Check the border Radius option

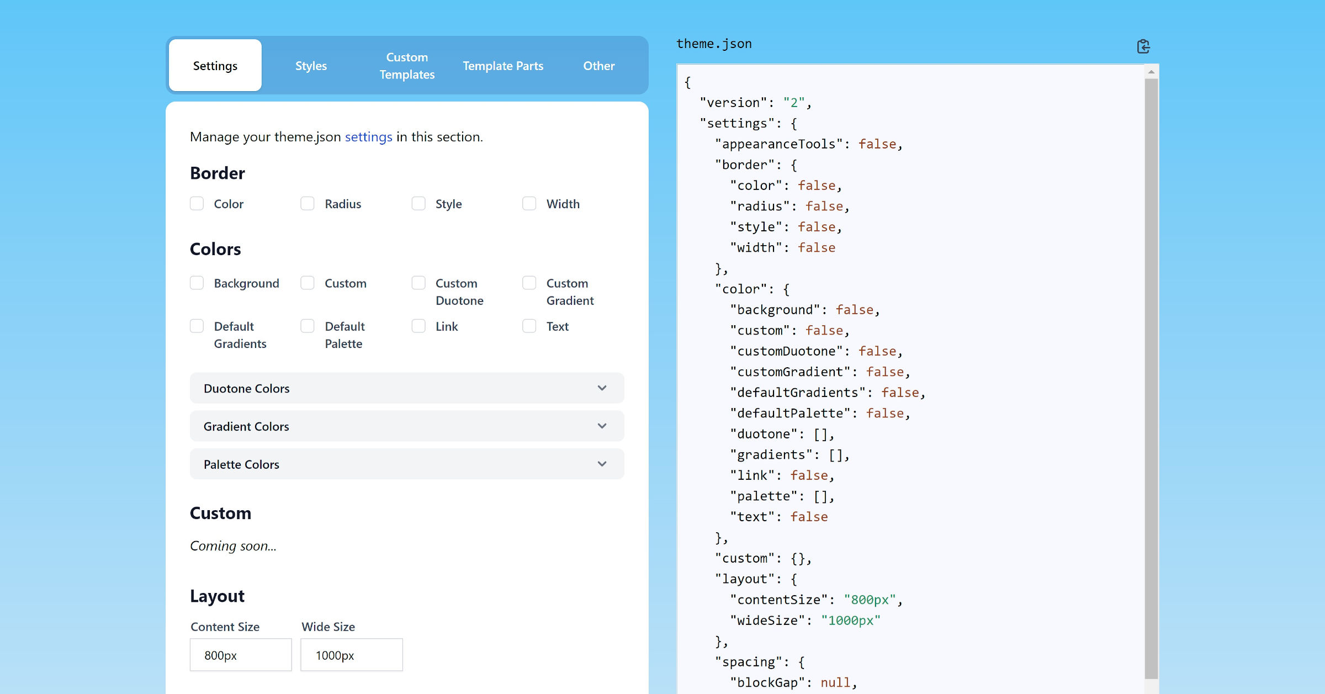tap(308, 203)
